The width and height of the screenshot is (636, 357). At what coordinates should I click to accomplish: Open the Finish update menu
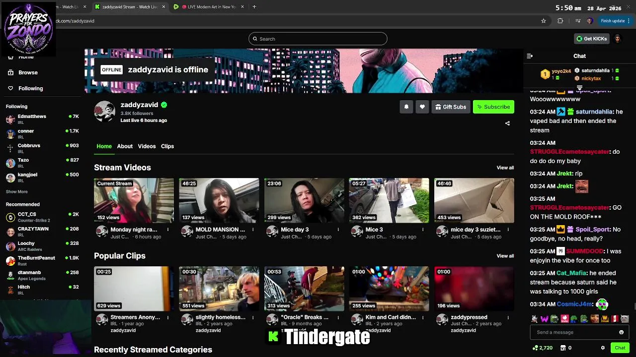[615, 21]
